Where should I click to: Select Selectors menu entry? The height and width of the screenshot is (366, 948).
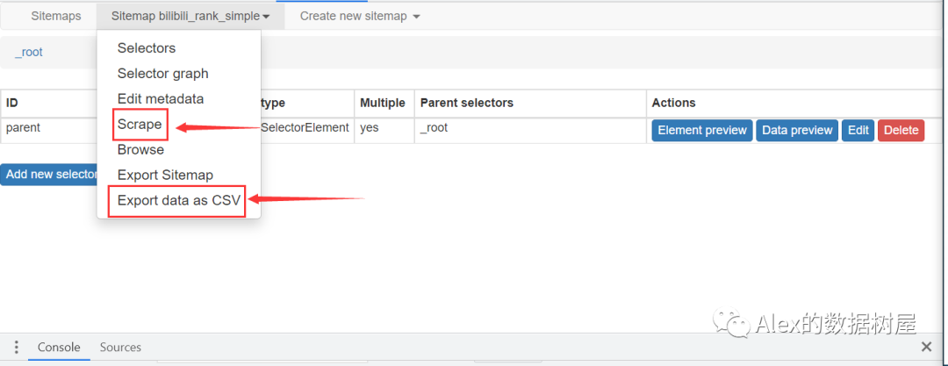coord(147,48)
